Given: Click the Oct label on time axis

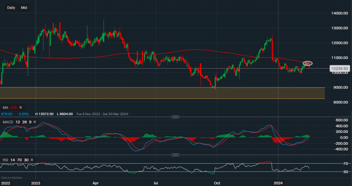Looking at the screenshot, I should 217,183.
